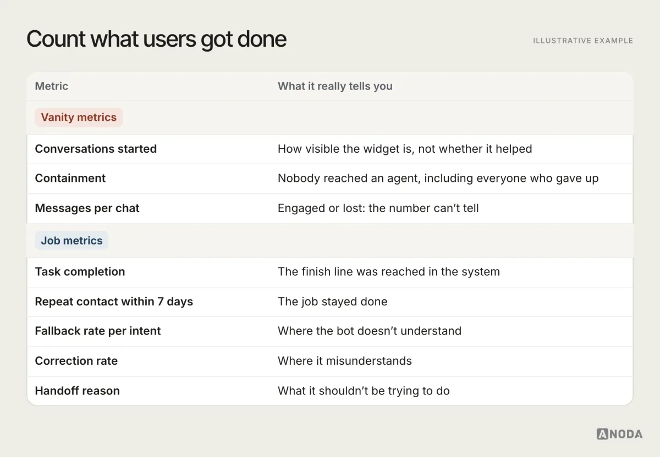Click the 'Messages per chat' cell
660x457 pixels.
(x=87, y=208)
